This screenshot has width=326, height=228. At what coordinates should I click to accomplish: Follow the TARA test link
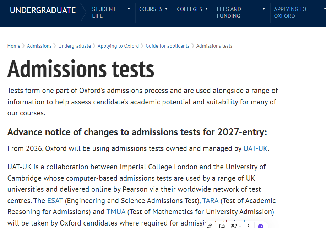(x=210, y=201)
